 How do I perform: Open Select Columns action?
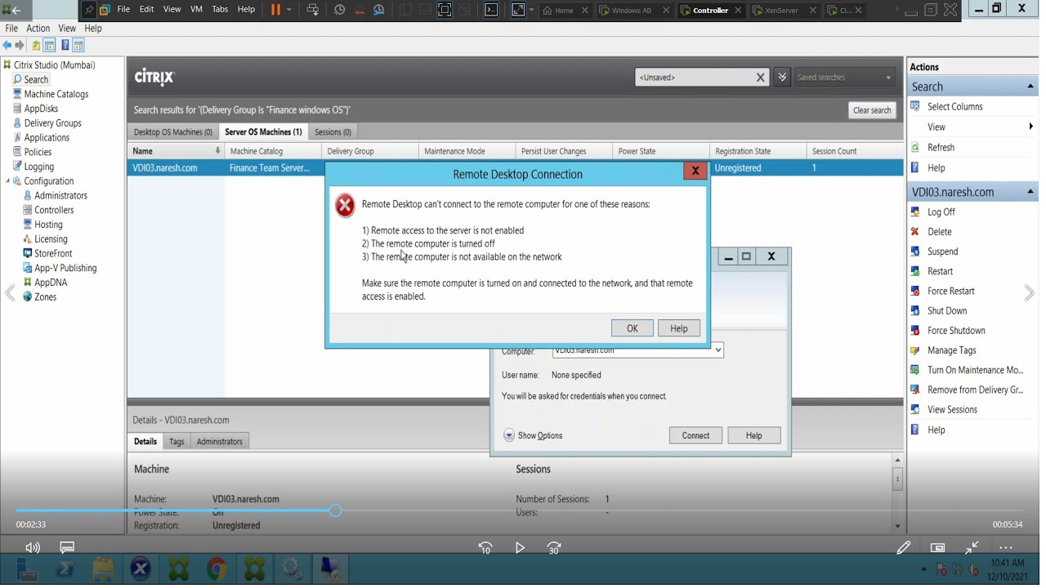point(954,107)
